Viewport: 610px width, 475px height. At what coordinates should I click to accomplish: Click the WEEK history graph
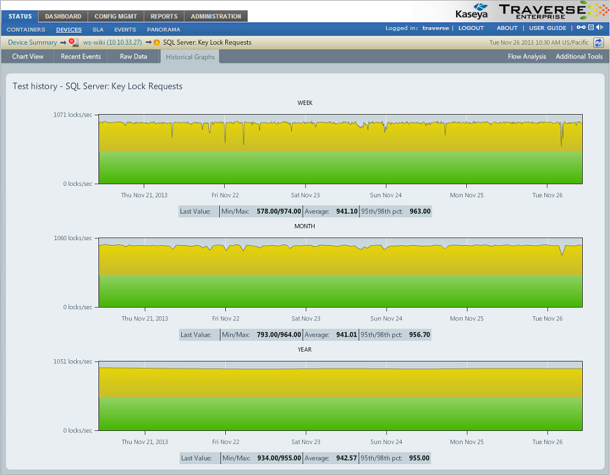(341, 148)
